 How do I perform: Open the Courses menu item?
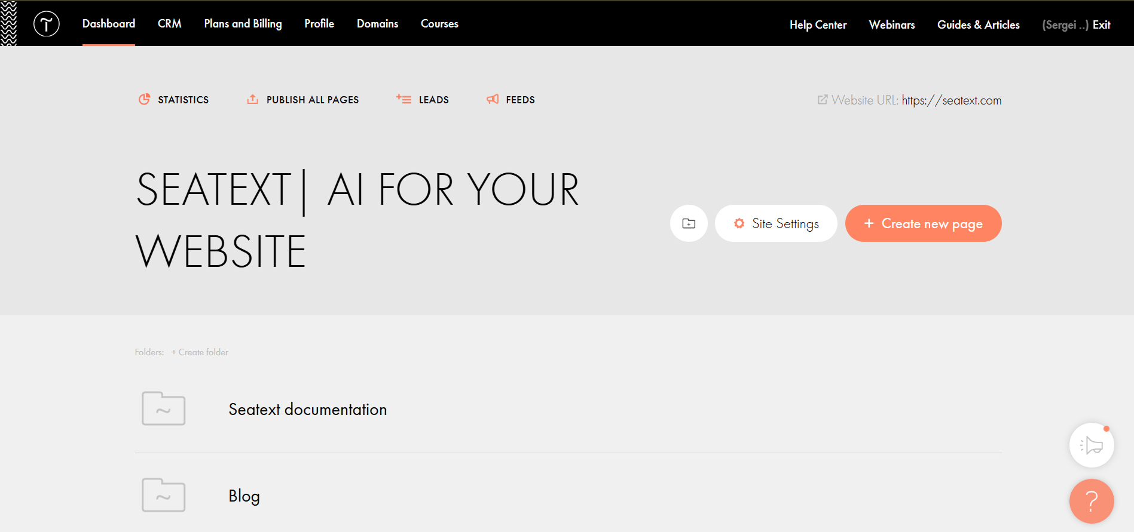coord(439,24)
